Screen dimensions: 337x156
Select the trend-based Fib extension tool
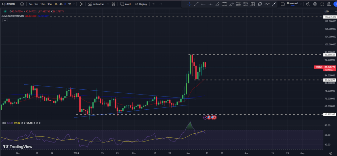[246, 4]
